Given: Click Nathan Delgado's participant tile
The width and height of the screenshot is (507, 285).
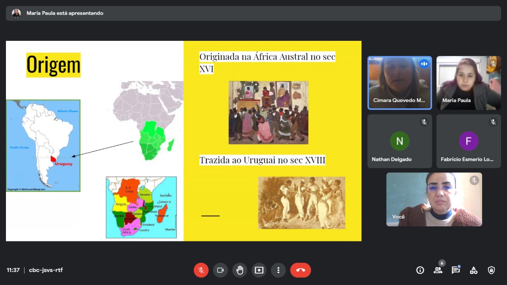Looking at the screenshot, I should (399, 141).
